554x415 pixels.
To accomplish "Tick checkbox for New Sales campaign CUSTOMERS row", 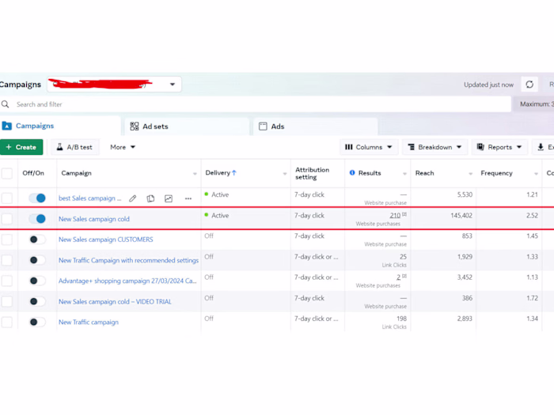I will click(6, 240).
